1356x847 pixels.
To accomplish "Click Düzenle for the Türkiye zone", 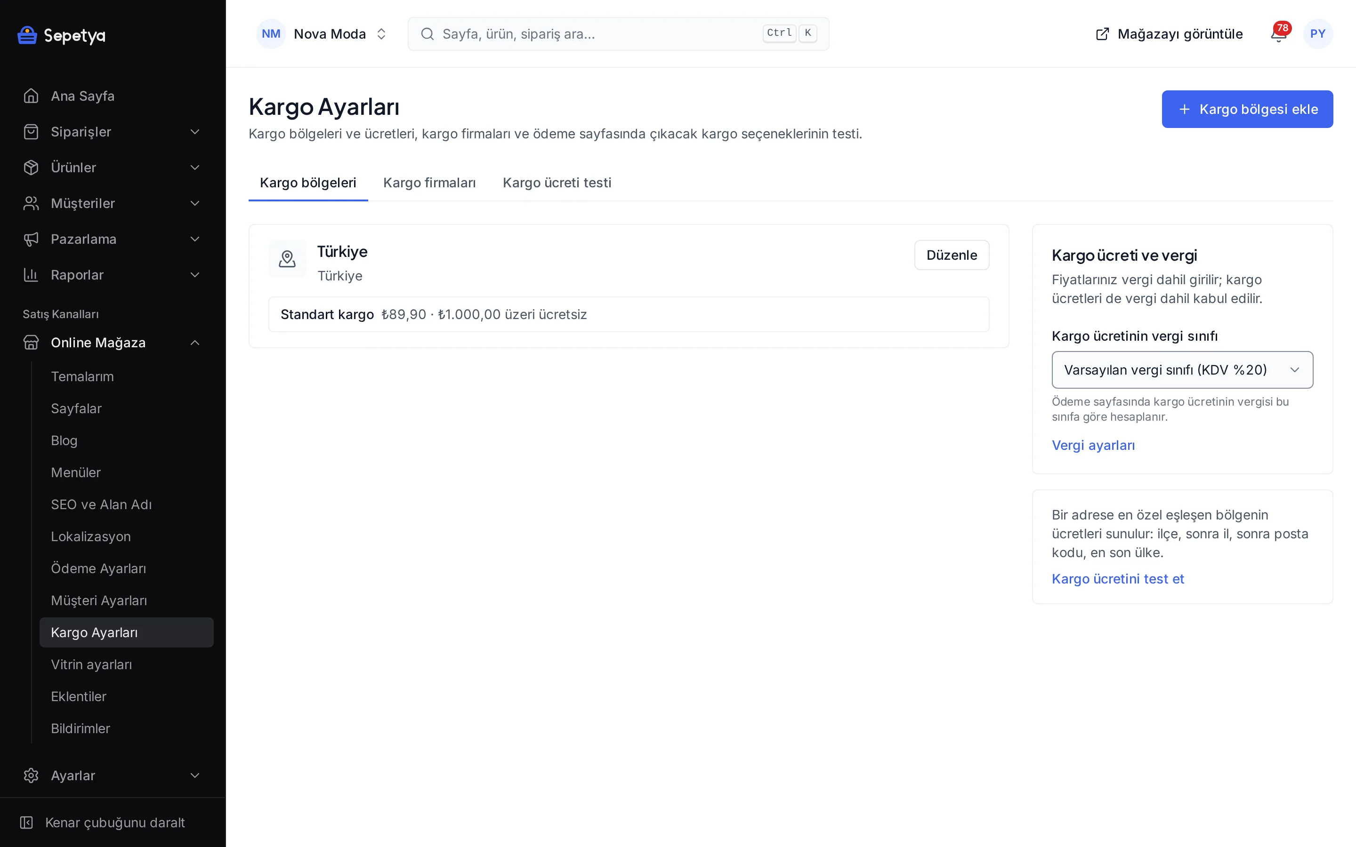I will coord(952,255).
